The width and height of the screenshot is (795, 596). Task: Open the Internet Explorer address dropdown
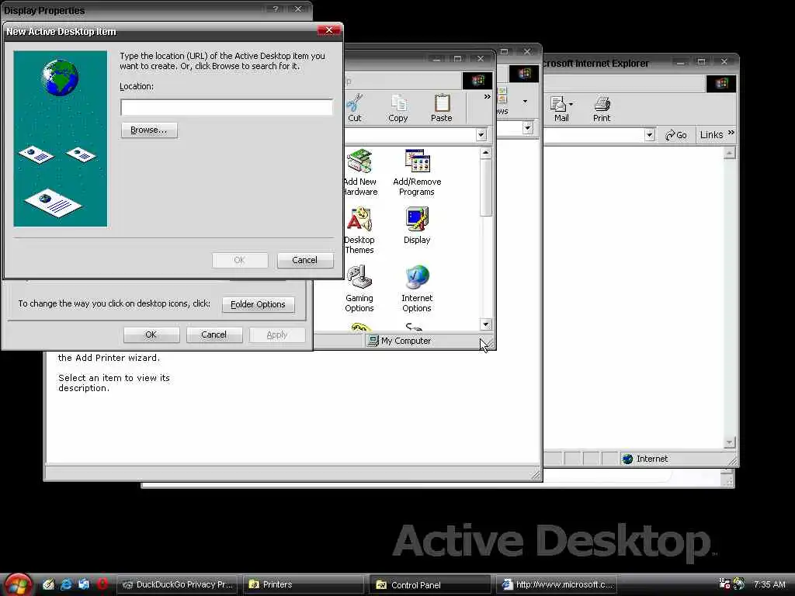click(650, 135)
